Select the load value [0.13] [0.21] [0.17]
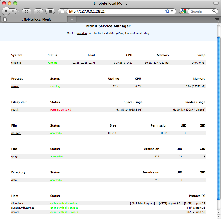 (83, 63)
